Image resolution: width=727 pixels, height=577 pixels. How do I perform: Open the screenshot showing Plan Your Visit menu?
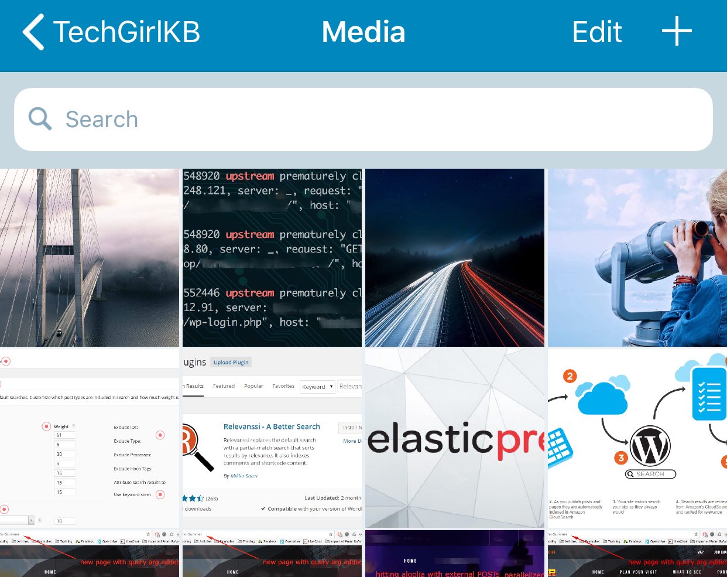[637, 554]
